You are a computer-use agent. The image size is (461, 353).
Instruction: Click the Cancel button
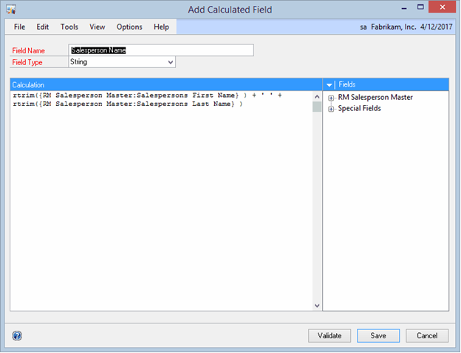coord(427,336)
